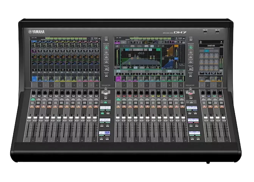Toggle orange ON key of right section first channel
Screen dimensions: 254x182
coord(204,106)
